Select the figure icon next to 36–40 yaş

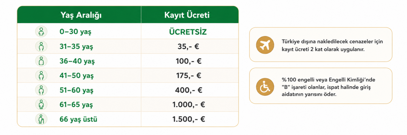(x=41, y=61)
